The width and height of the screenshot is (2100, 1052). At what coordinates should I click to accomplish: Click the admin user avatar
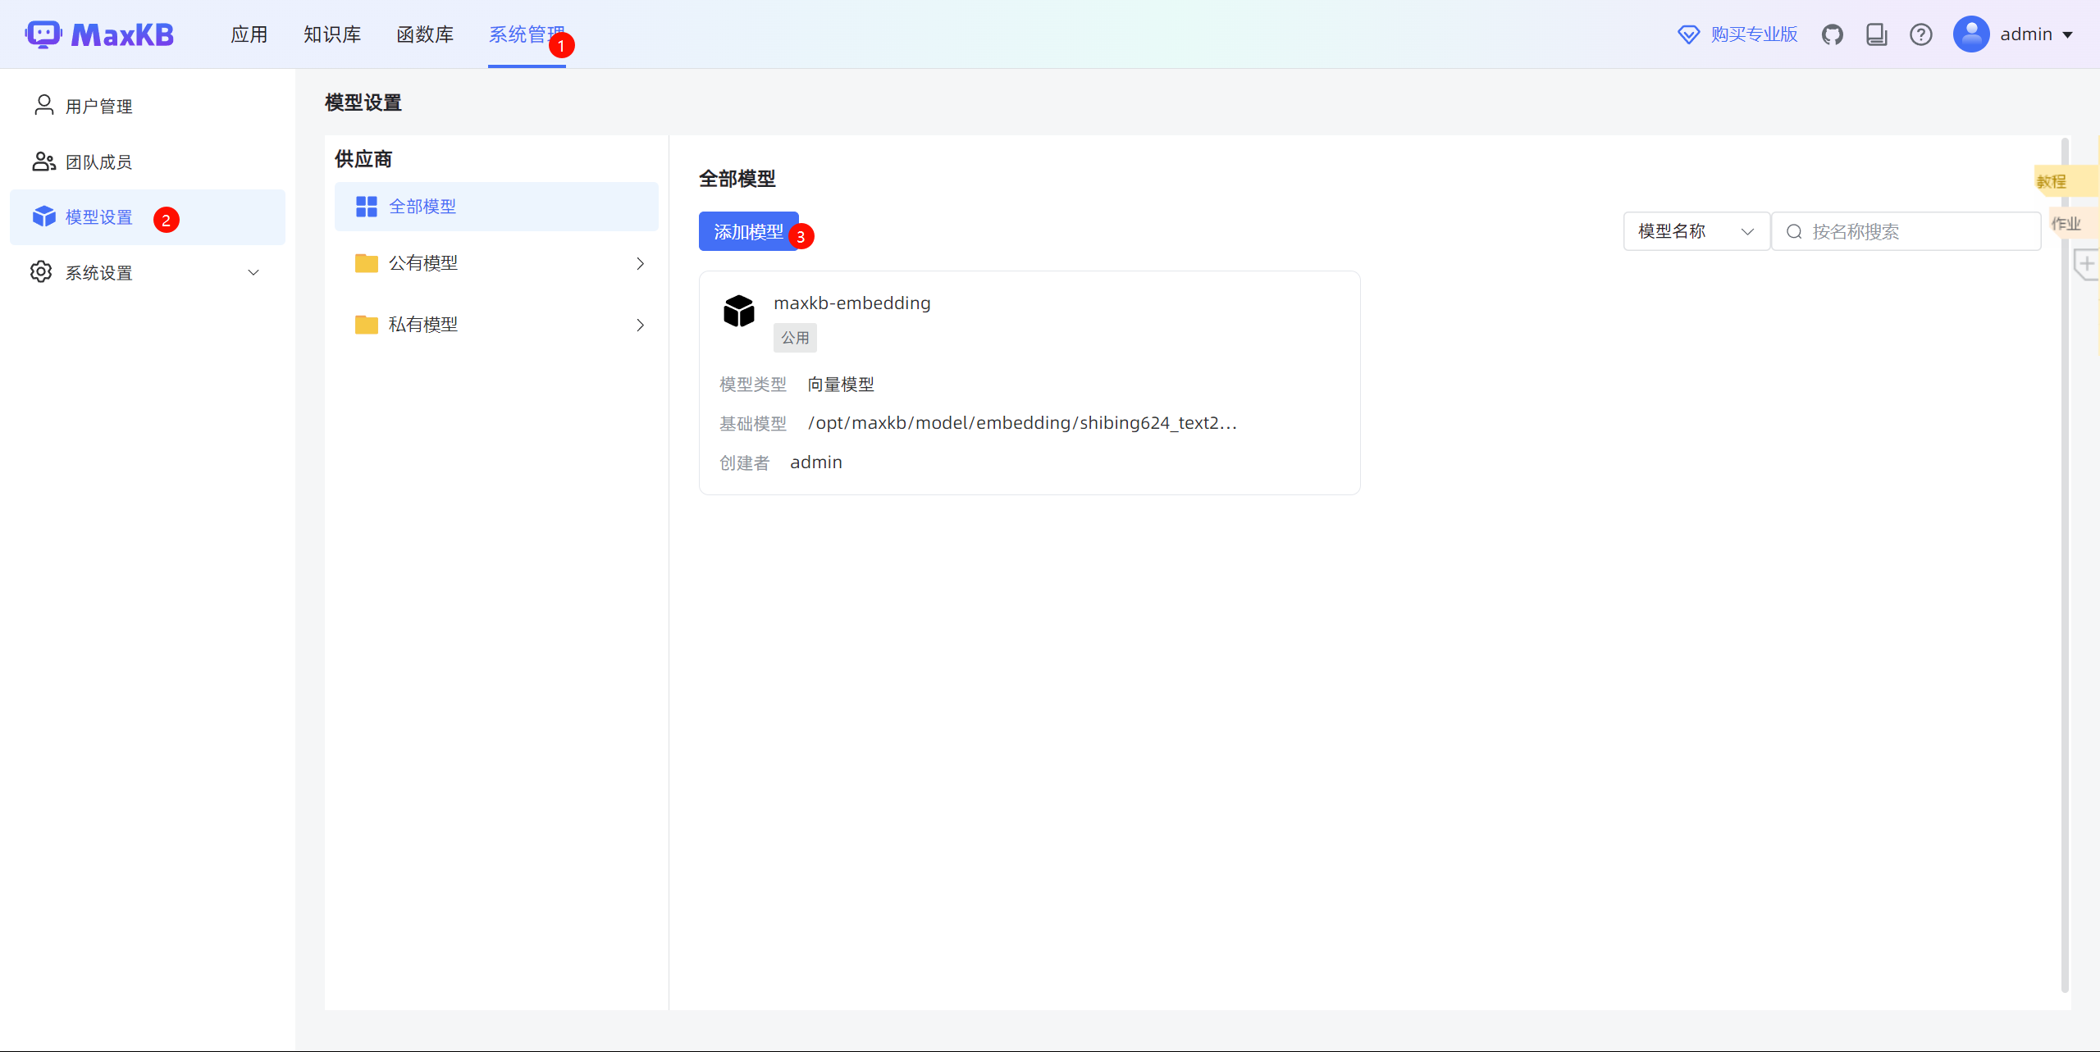[1970, 34]
